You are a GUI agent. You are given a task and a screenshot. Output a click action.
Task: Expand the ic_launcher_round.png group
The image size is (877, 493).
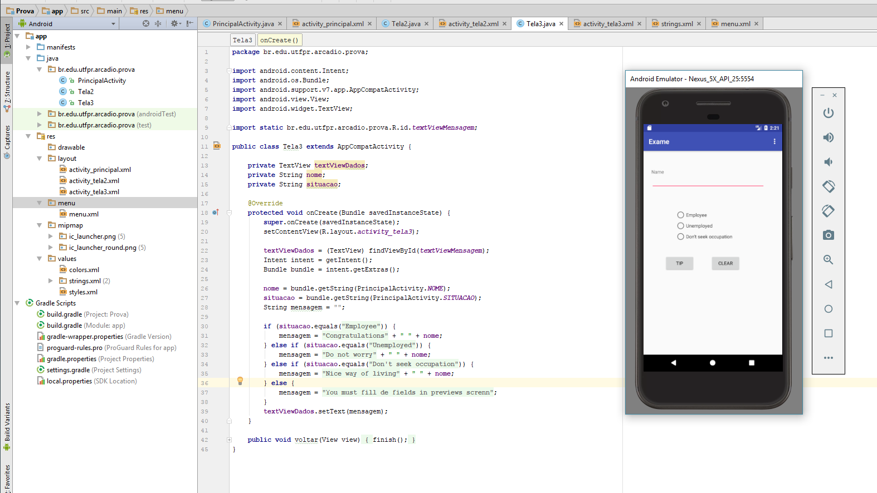pyautogui.click(x=50, y=248)
